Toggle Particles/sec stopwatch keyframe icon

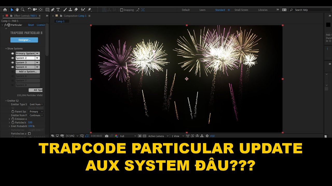[x=13, y=123]
